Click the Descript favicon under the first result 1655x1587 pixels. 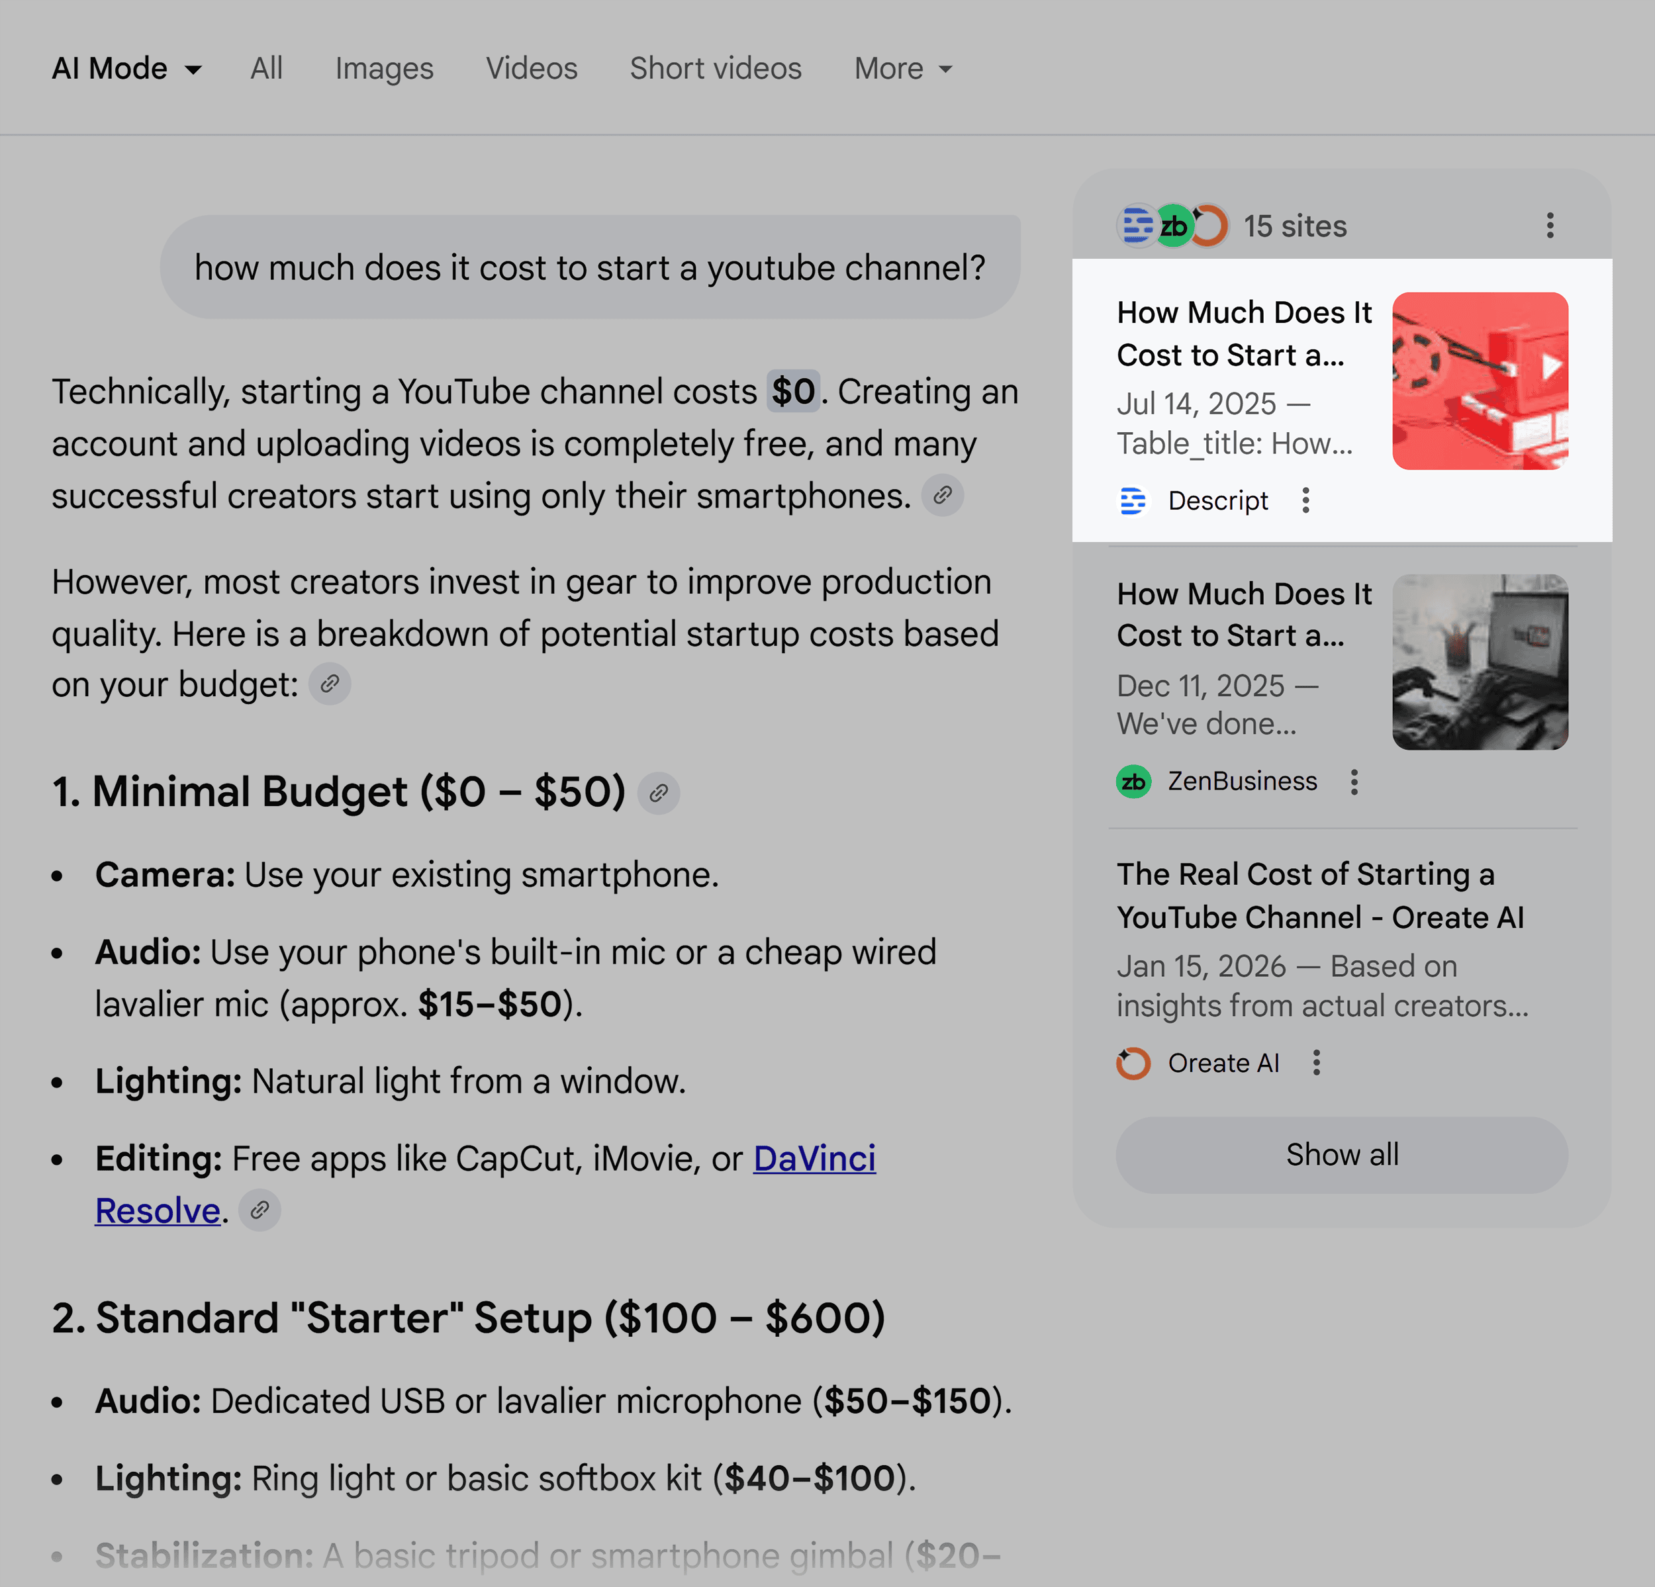tap(1134, 500)
